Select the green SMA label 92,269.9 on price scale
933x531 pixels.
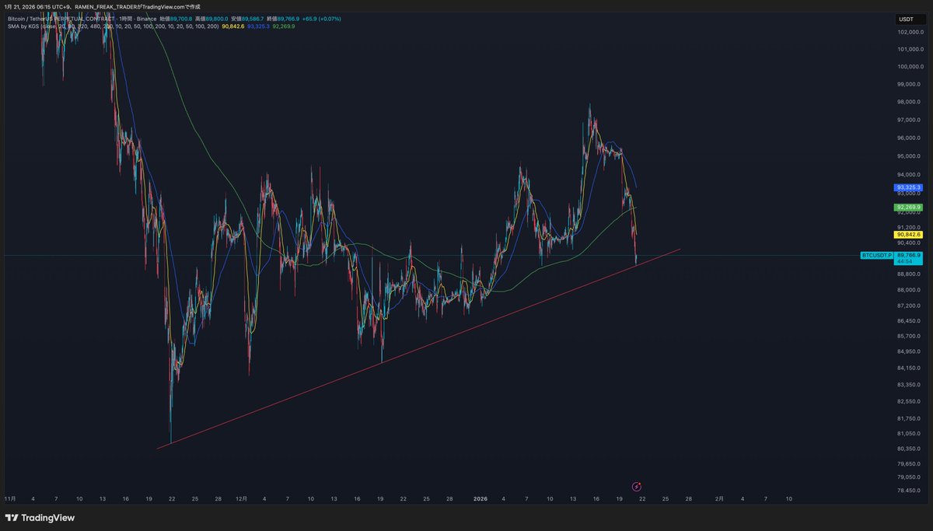tap(908, 208)
